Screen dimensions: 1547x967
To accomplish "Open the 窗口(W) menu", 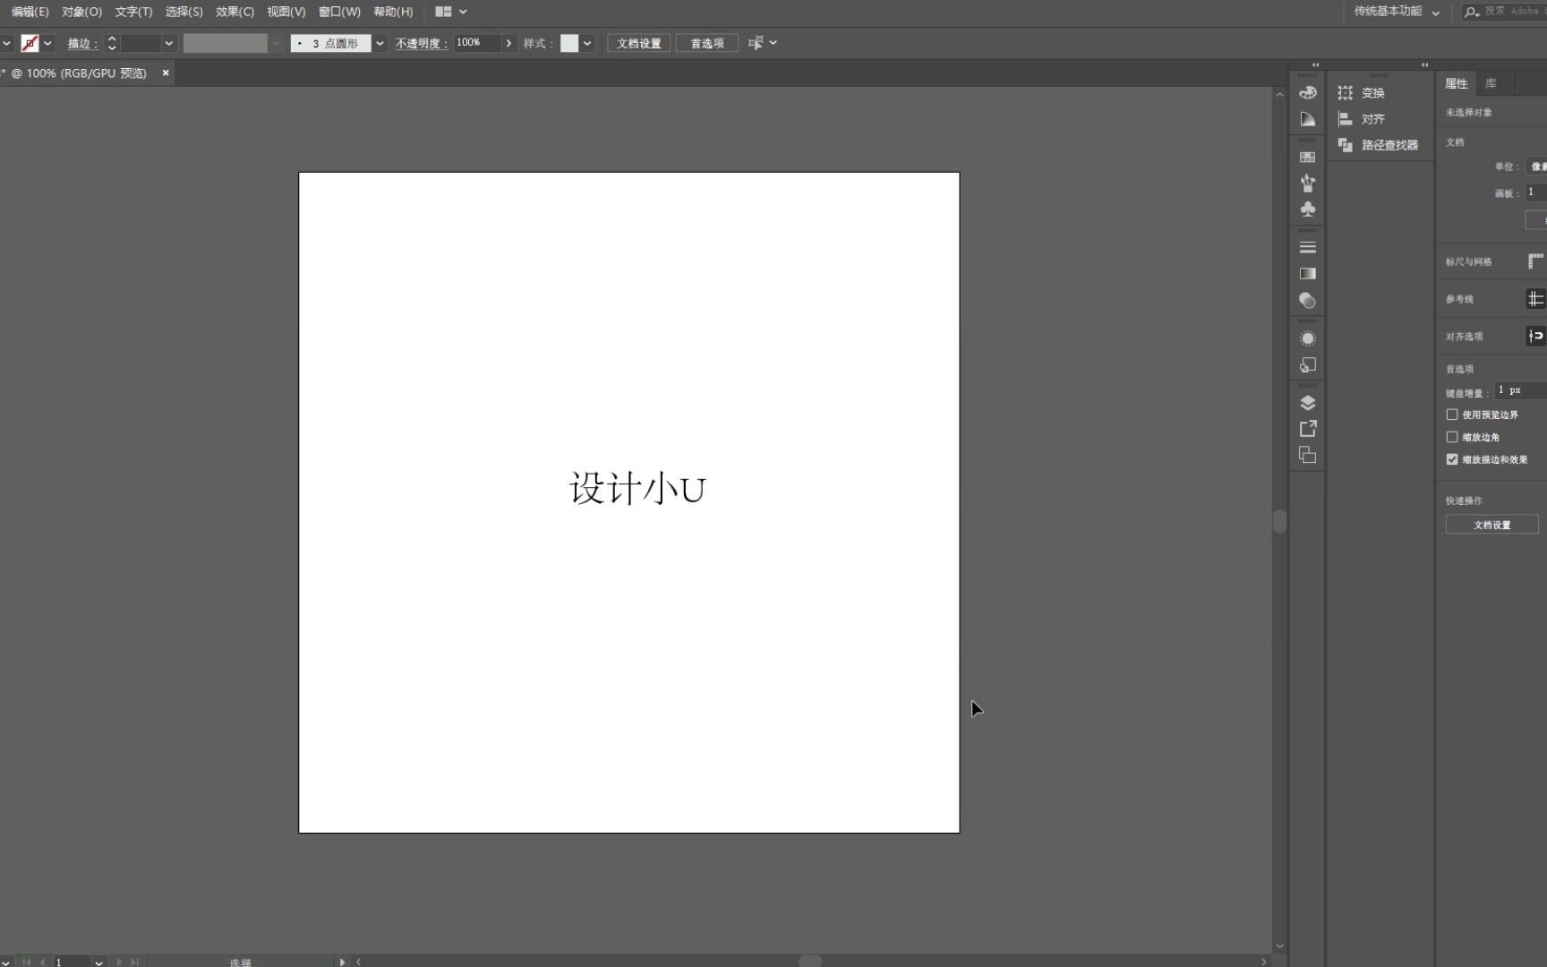I will click(339, 12).
